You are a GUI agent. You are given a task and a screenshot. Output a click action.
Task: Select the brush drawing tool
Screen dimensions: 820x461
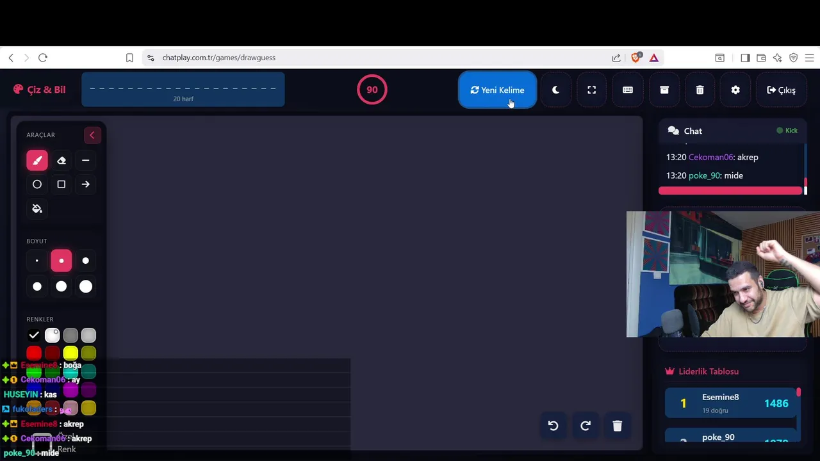pos(37,160)
